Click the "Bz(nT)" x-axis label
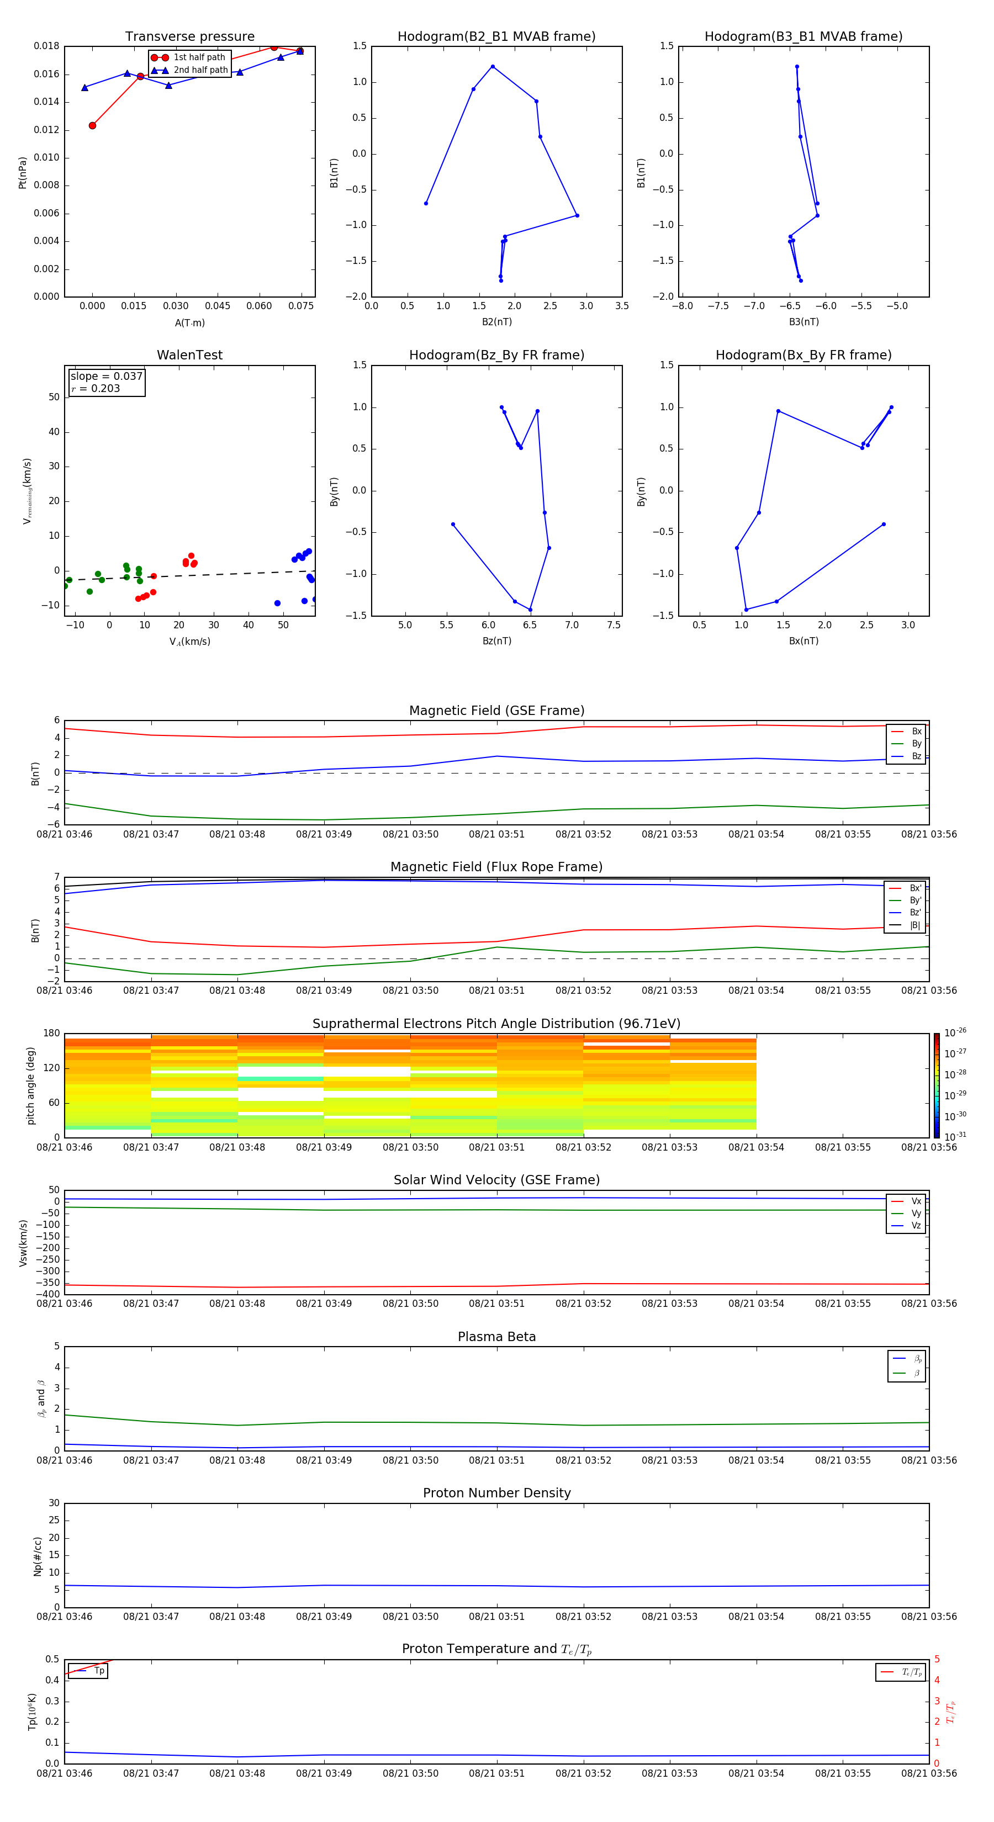The image size is (994, 1822). (x=496, y=641)
